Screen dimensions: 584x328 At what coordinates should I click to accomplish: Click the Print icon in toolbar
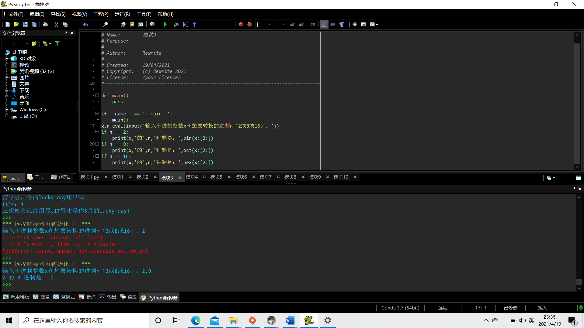pyautogui.click(x=45, y=24)
